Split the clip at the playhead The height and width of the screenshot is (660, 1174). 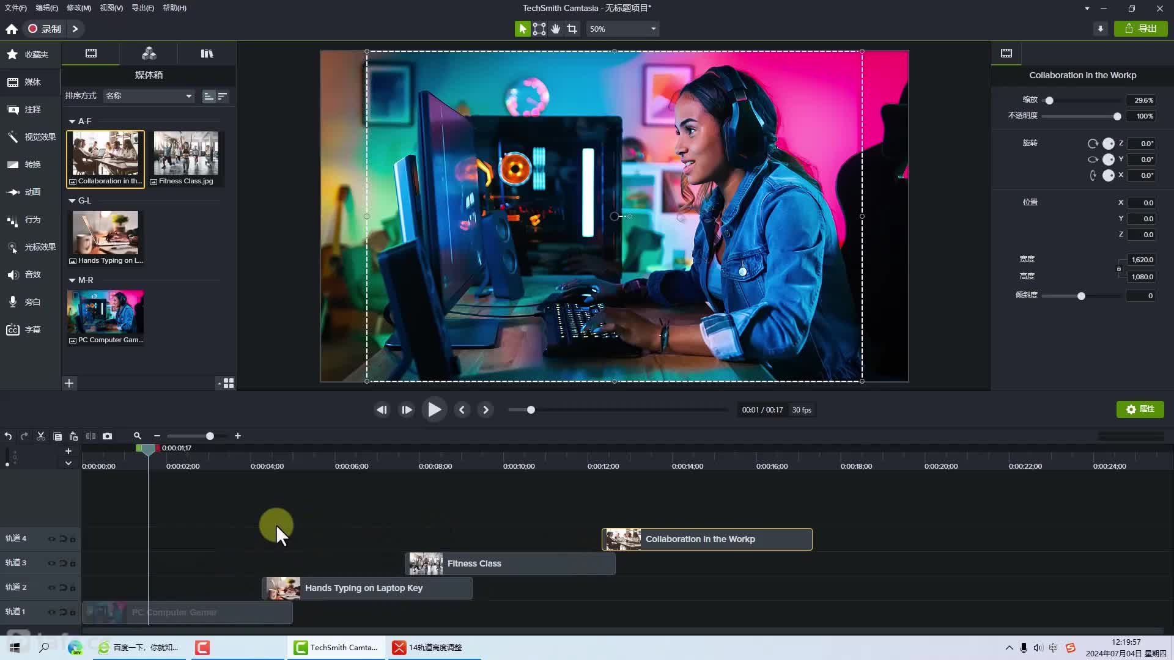(90, 436)
